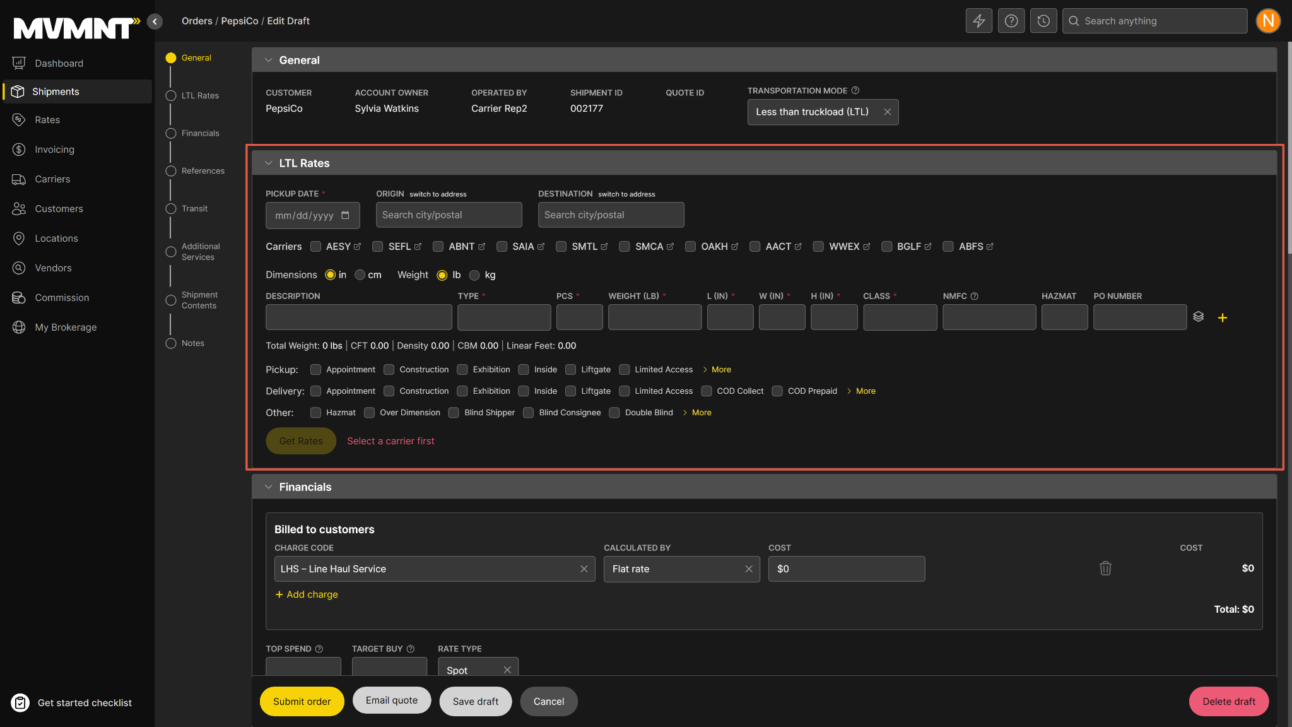The image size is (1292, 727).
Task: Open the help question mark icon
Action: [x=1011, y=21]
